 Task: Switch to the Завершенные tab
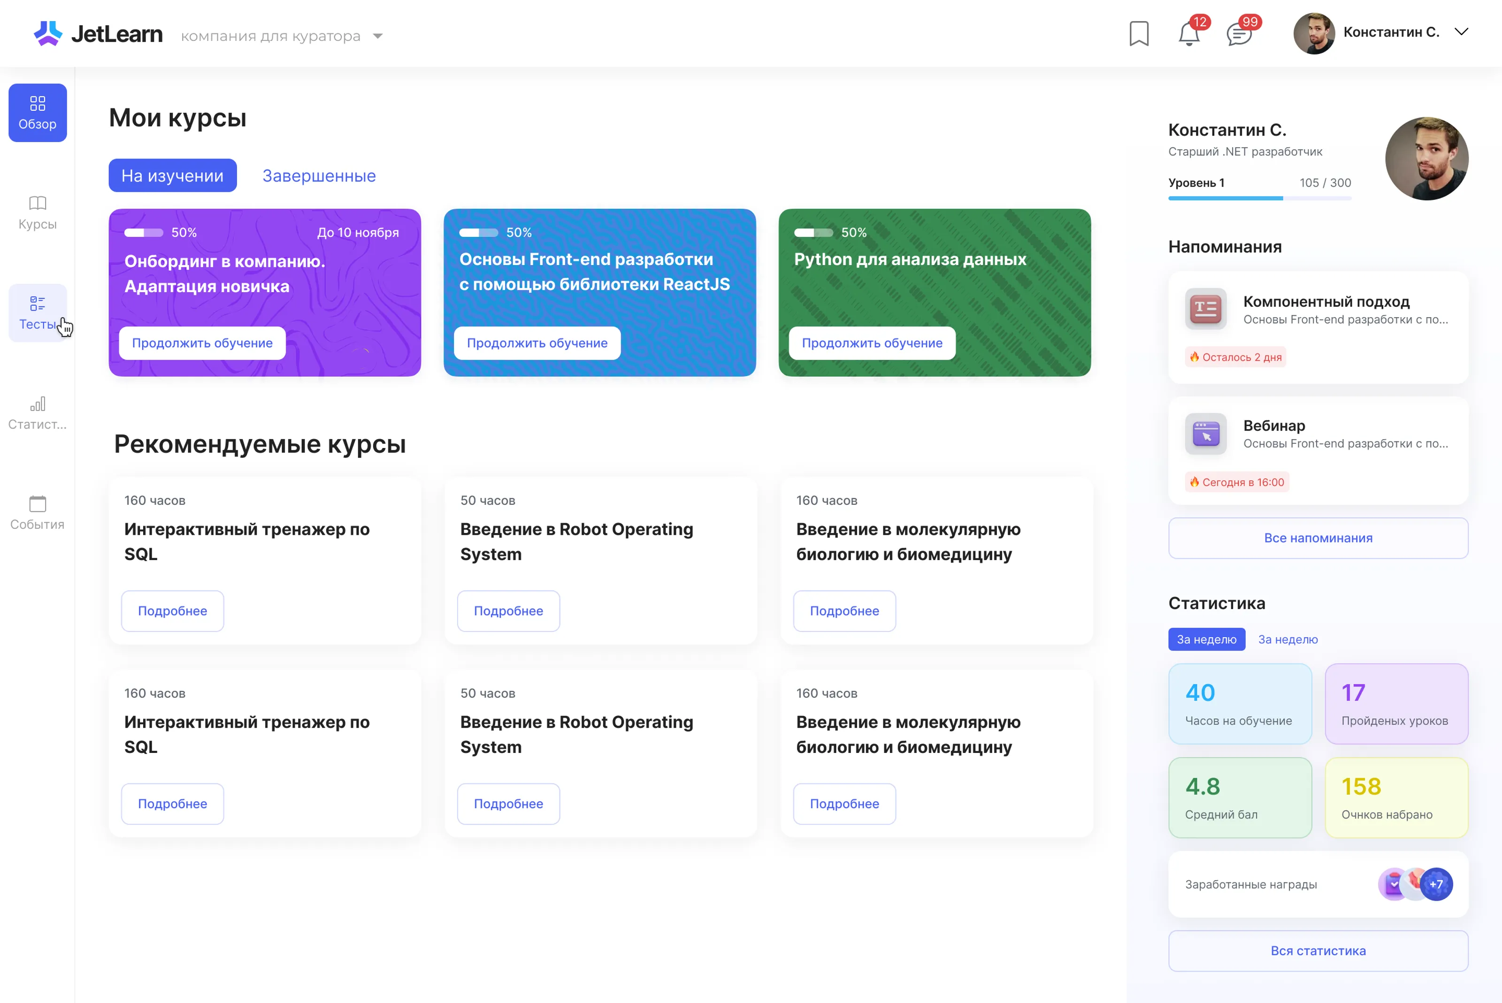point(319,176)
